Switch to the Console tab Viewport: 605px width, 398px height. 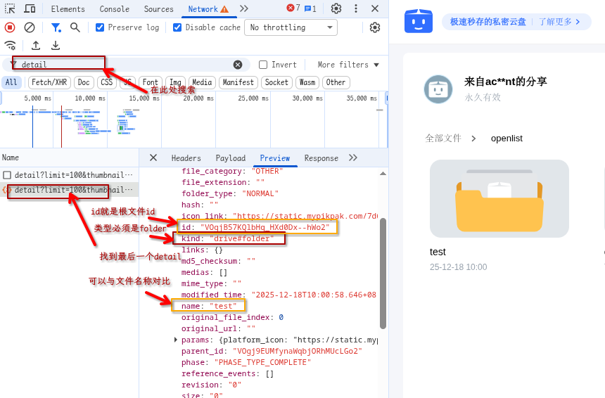point(114,9)
